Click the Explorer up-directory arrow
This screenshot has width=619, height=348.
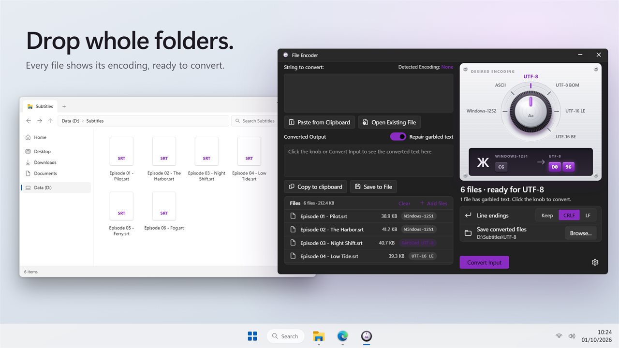pyautogui.click(x=50, y=121)
